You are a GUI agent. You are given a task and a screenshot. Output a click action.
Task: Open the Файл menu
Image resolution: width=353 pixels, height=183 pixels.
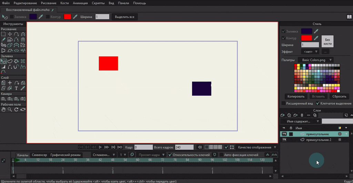(x=6, y=3)
